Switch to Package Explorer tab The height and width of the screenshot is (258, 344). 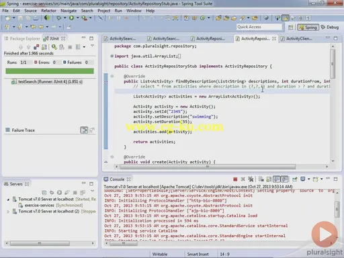[22, 38]
